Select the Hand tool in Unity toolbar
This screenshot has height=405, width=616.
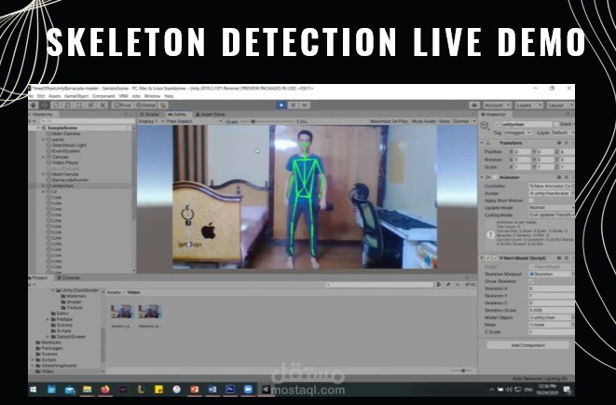click(34, 105)
